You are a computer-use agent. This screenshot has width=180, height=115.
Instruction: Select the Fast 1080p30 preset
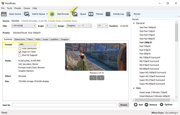[145, 42]
